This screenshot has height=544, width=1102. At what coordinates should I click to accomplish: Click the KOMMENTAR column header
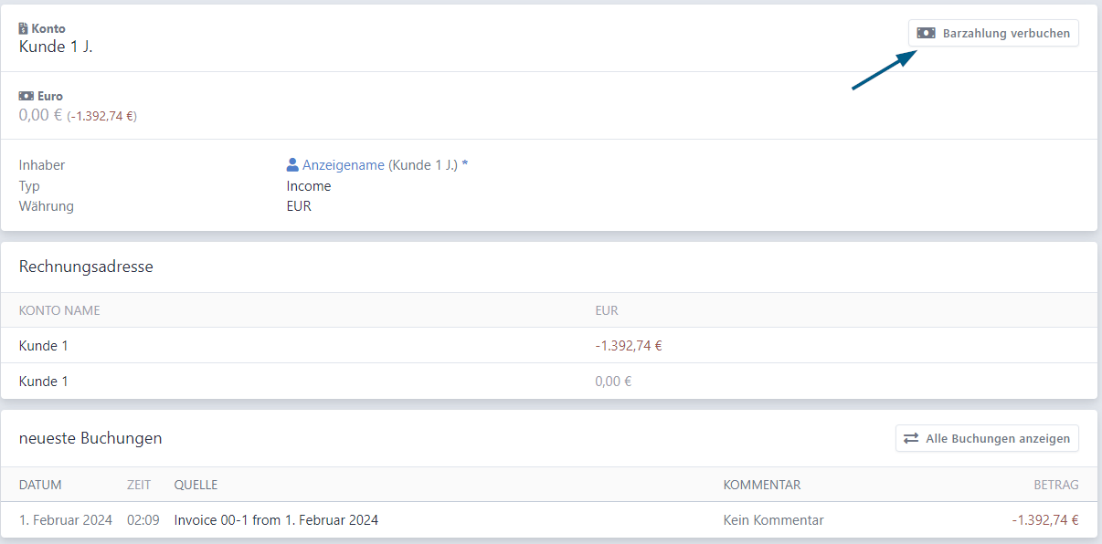762,485
